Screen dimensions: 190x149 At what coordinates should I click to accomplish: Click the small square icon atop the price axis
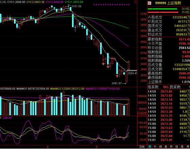tap(136, 2)
